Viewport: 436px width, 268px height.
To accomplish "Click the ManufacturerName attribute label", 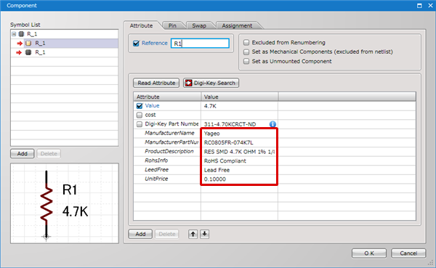I will pos(169,133).
